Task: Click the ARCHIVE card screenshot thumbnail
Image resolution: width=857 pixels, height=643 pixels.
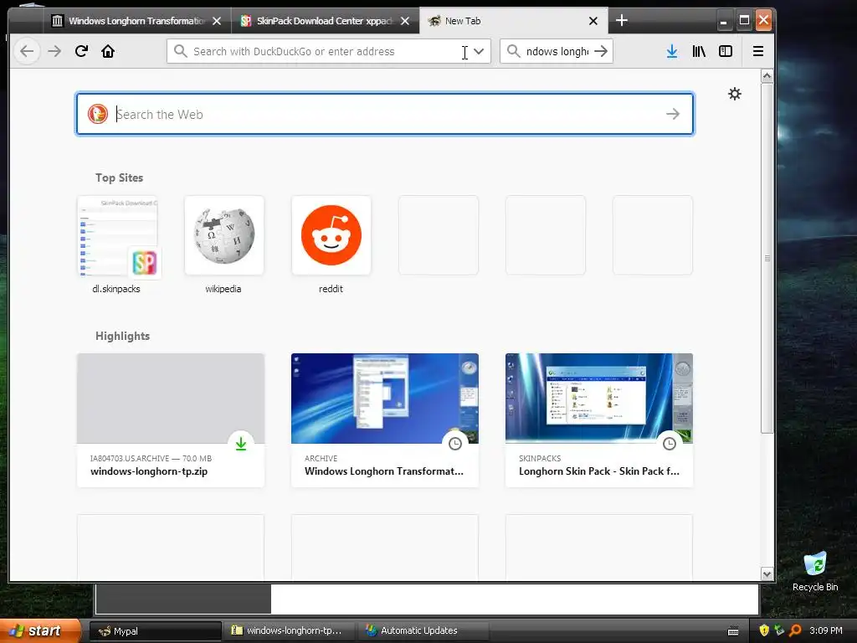Action: tap(385, 398)
